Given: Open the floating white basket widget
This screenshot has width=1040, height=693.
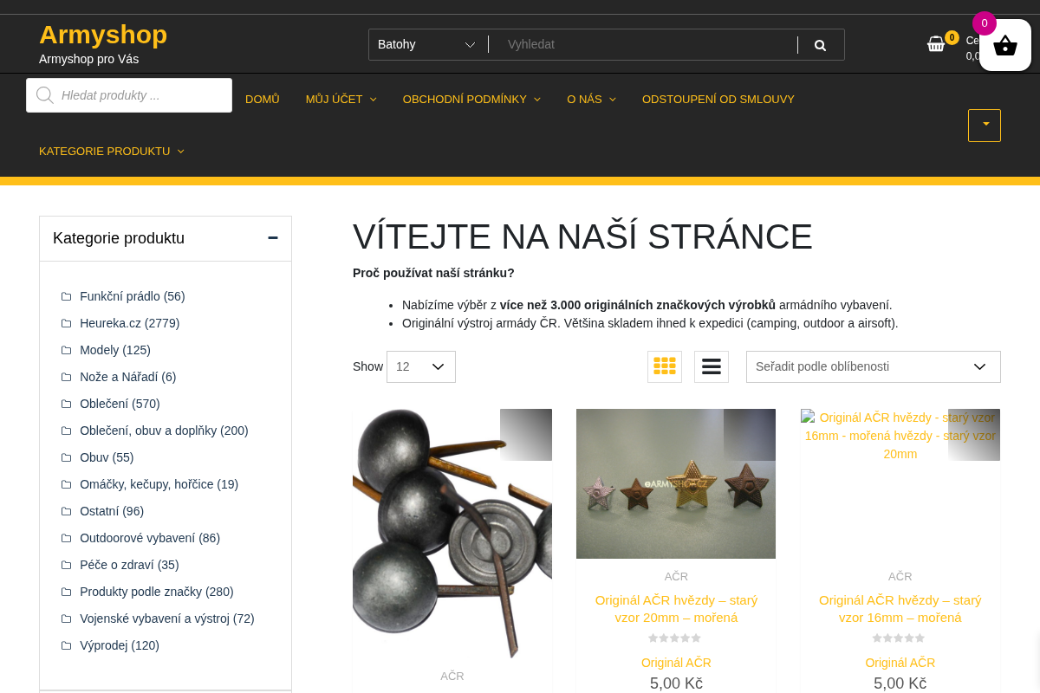Looking at the screenshot, I should click(x=1005, y=45).
